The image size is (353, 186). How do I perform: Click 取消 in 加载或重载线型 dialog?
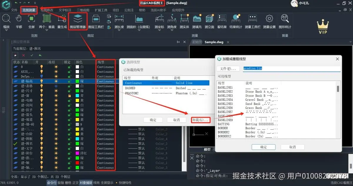(292, 147)
